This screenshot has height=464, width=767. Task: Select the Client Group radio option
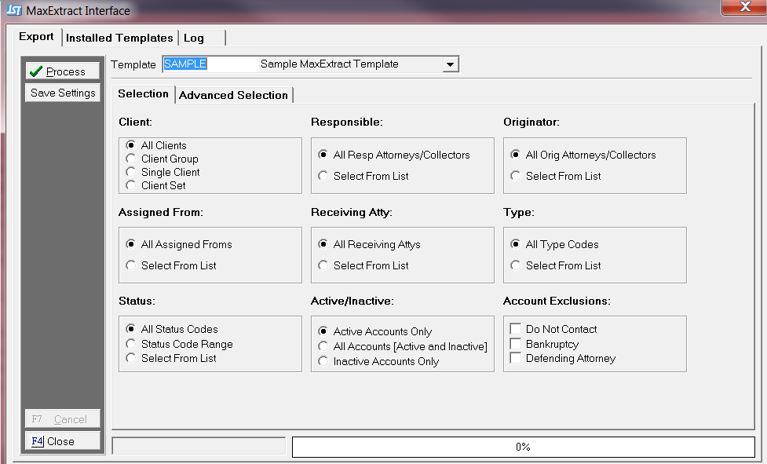coord(131,159)
